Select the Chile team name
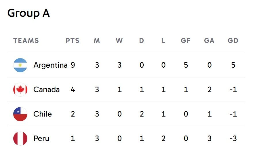Viewport: 253px width, 158px height. click(43, 114)
